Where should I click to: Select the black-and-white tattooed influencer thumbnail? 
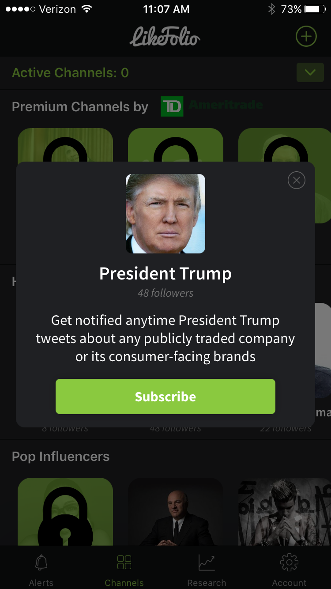284,511
